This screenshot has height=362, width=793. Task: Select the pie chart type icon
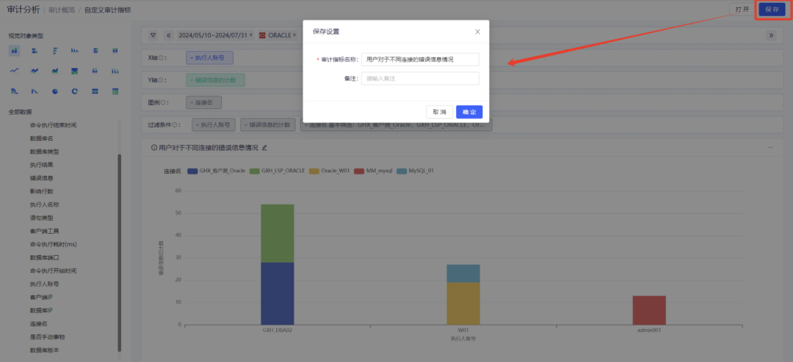pos(54,92)
